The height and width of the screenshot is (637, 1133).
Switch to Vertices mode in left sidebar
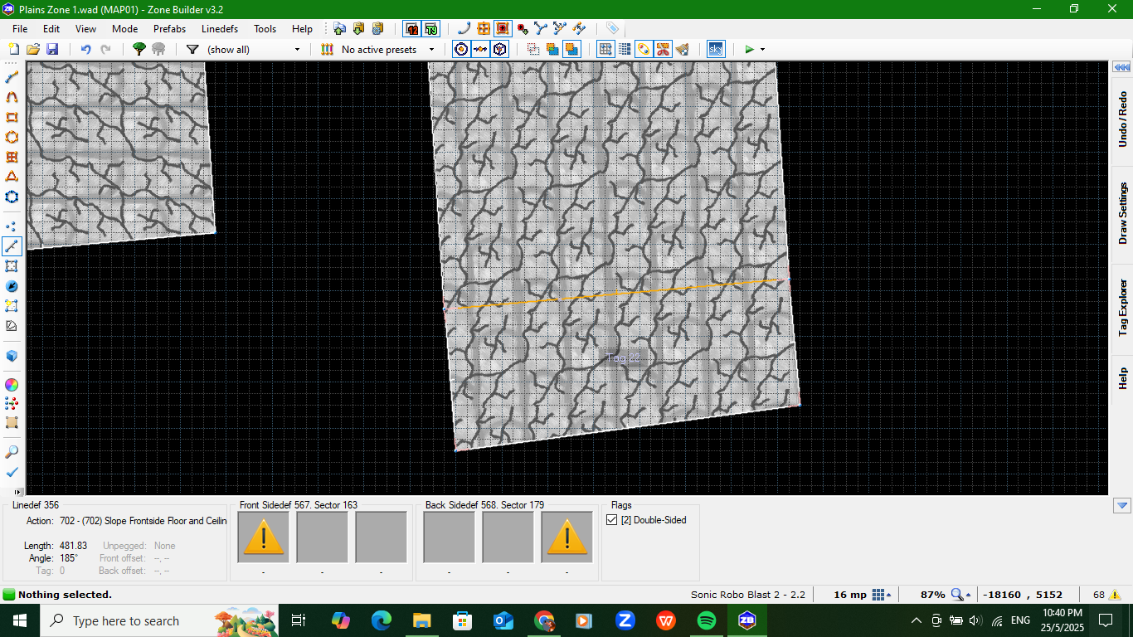(12, 226)
